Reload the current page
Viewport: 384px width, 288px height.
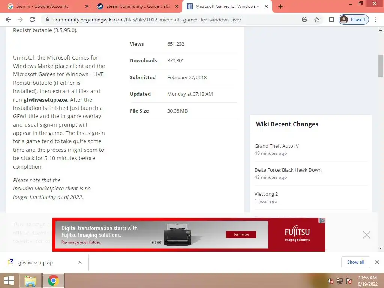pyautogui.click(x=32, y=19)
